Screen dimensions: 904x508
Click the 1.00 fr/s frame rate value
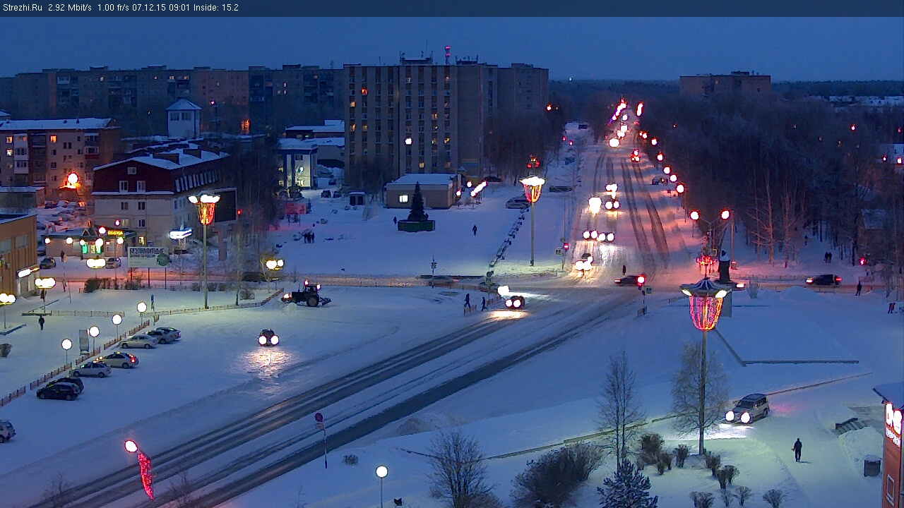pos(114,8)
